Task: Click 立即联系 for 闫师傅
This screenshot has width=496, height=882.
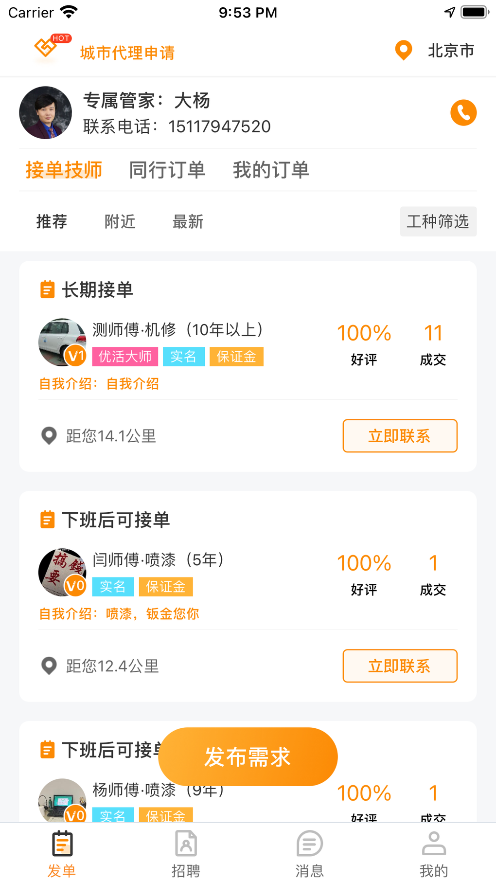Action: [x=399, y=666]
